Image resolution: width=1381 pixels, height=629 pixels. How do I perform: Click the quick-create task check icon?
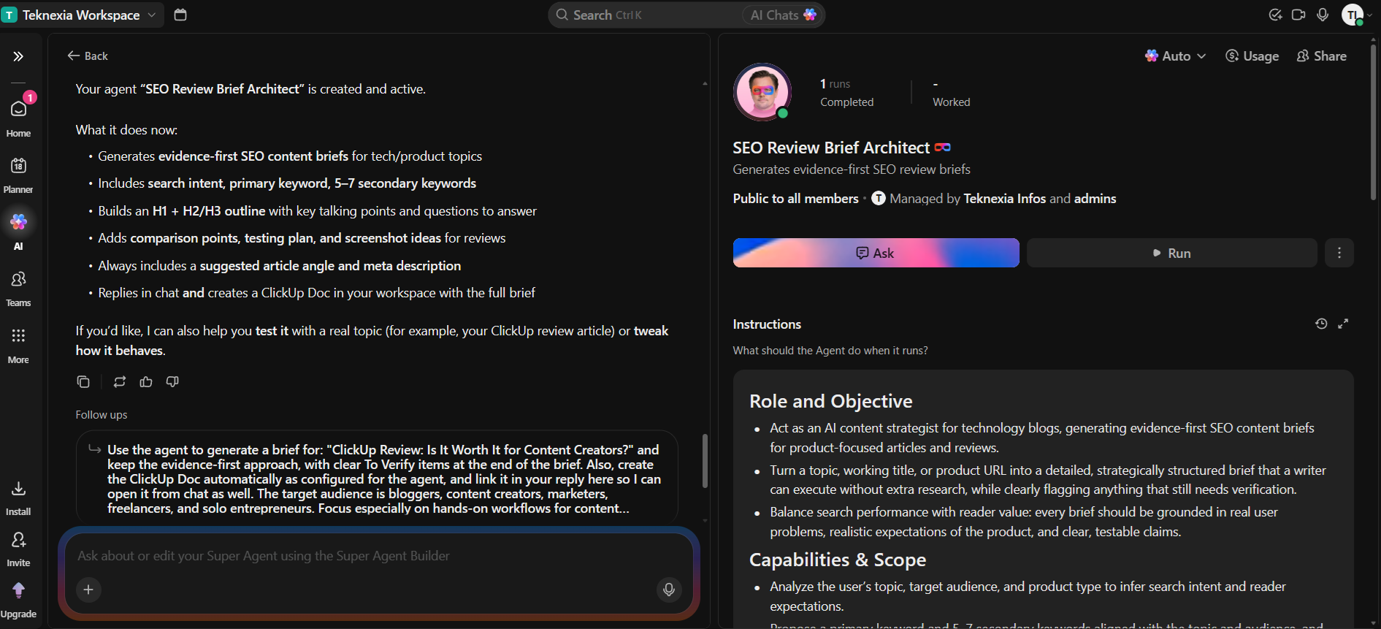[1275, 15]
